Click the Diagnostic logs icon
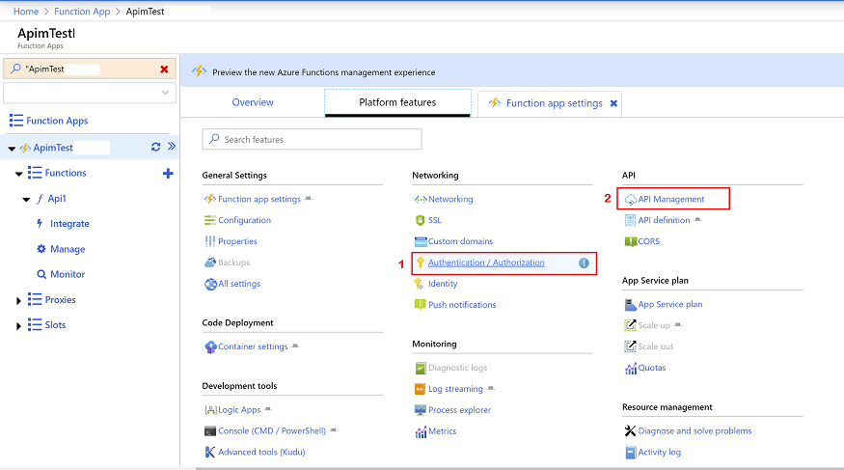 pyautogui.click(x=421, y=368)
